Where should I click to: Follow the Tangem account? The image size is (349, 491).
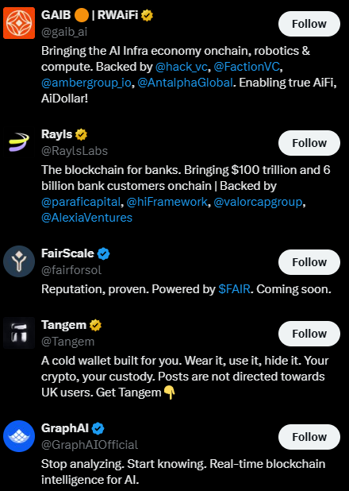pos(309,334)
